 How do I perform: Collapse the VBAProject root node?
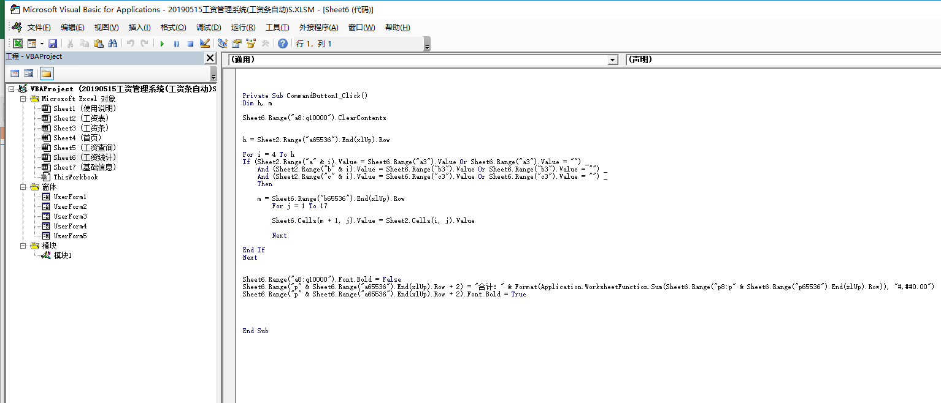pos(12,89)
